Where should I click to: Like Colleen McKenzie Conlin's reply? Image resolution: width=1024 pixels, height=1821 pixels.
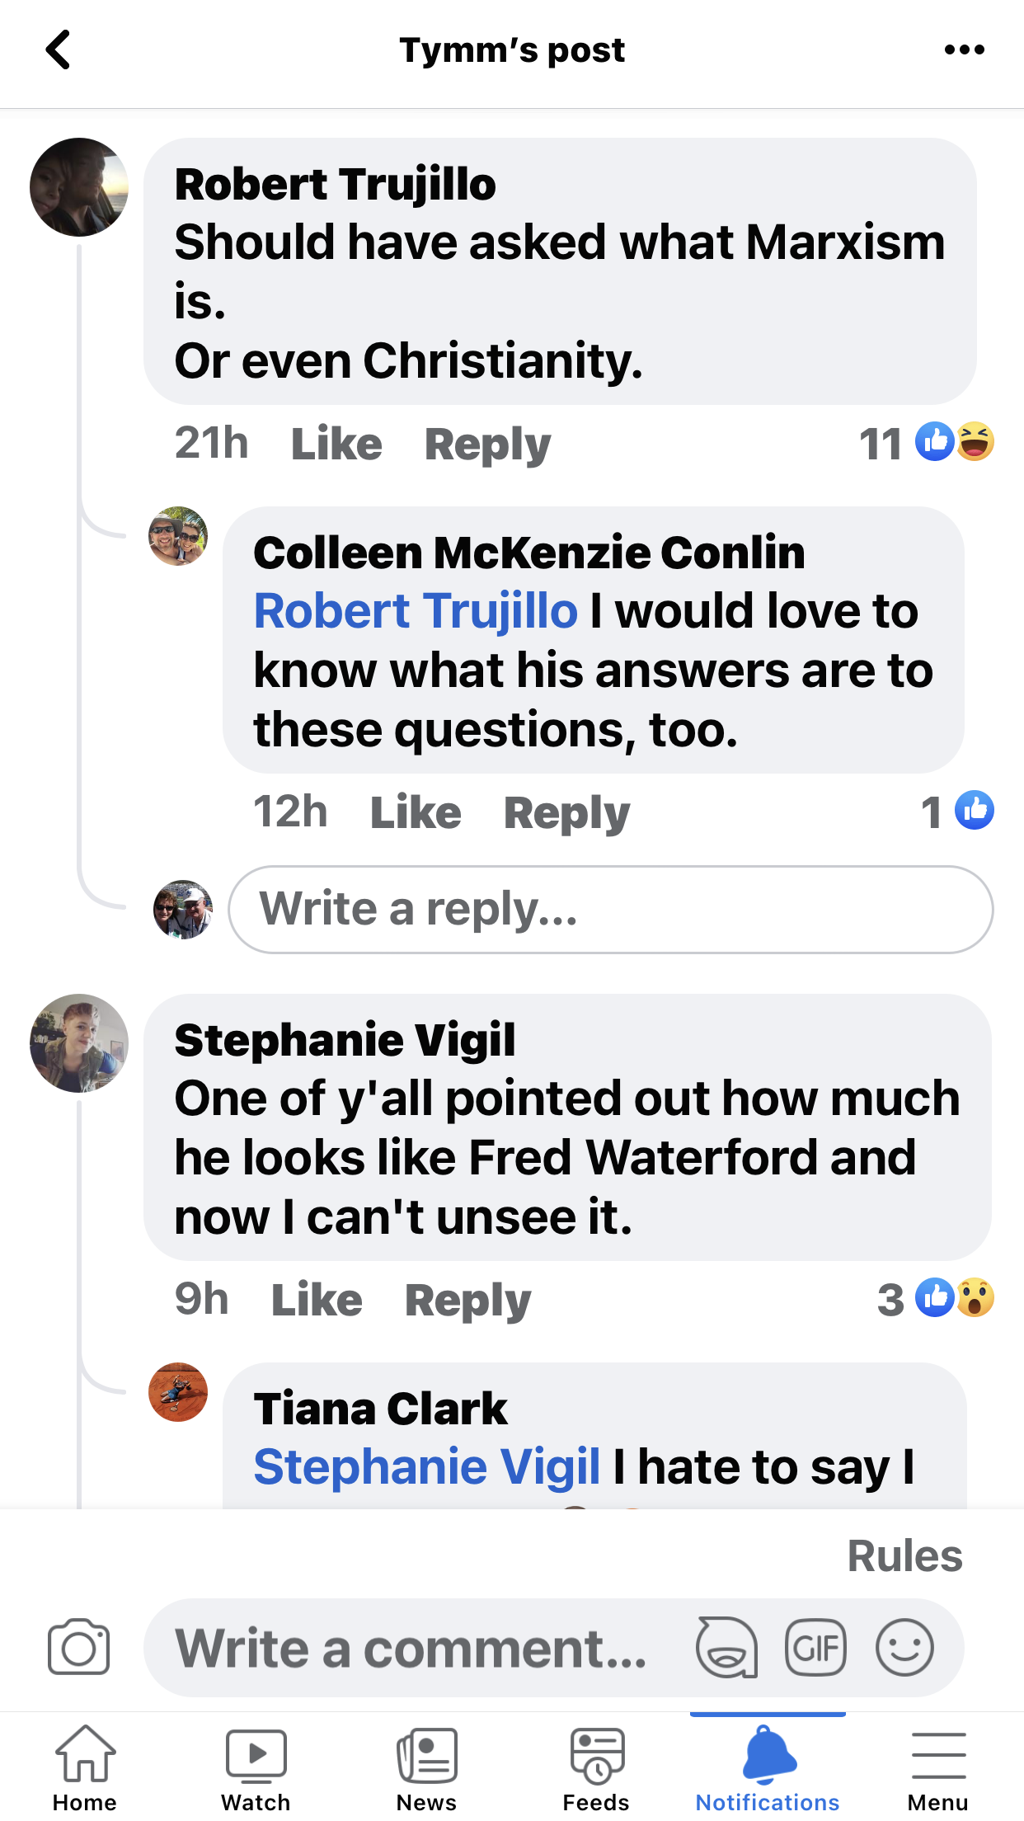click(x=416, y=812)
